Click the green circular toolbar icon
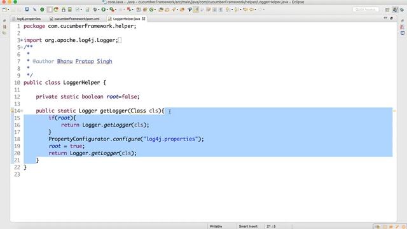The width and height of the screenshot is (407, 229). pos(42,10)
